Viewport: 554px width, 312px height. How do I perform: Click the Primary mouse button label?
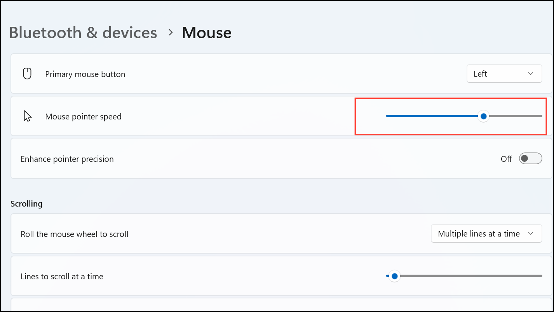(85, 74)
